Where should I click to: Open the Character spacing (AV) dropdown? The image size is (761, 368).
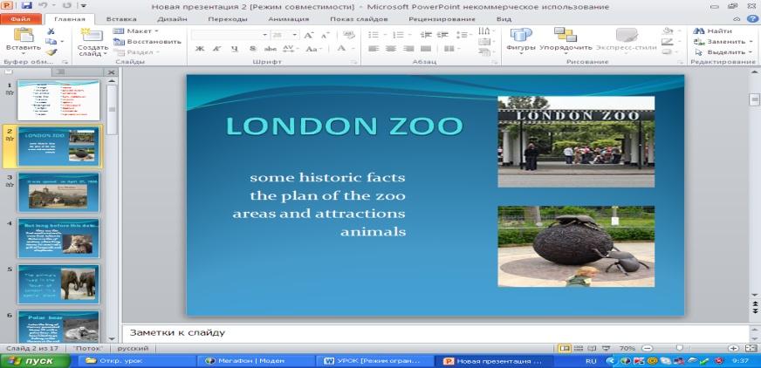(x=291, y=49)
